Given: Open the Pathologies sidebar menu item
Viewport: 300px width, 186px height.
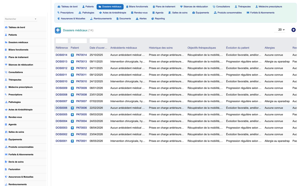Looking at the screenshot, I should click(x=25, y=102).
